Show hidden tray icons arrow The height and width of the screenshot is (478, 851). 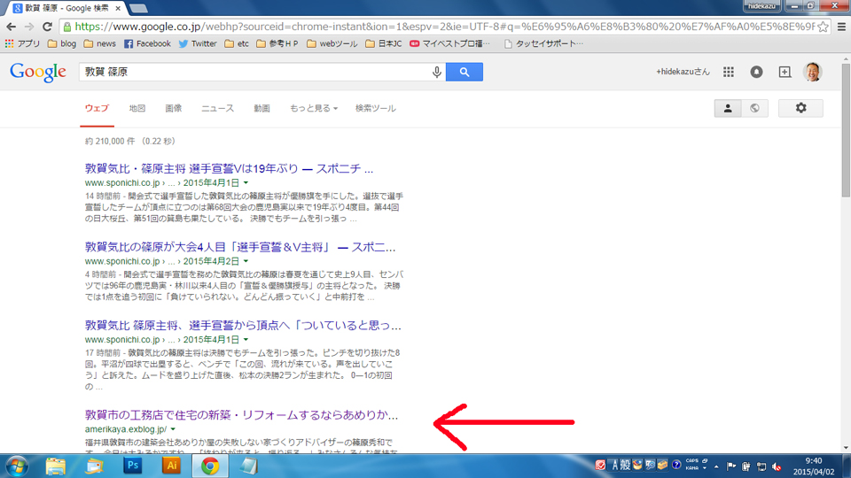(x=716, y=466)
